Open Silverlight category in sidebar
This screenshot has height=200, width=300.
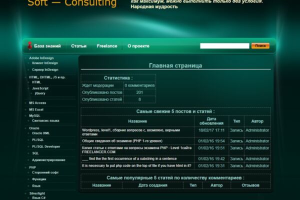click(37, 193)
